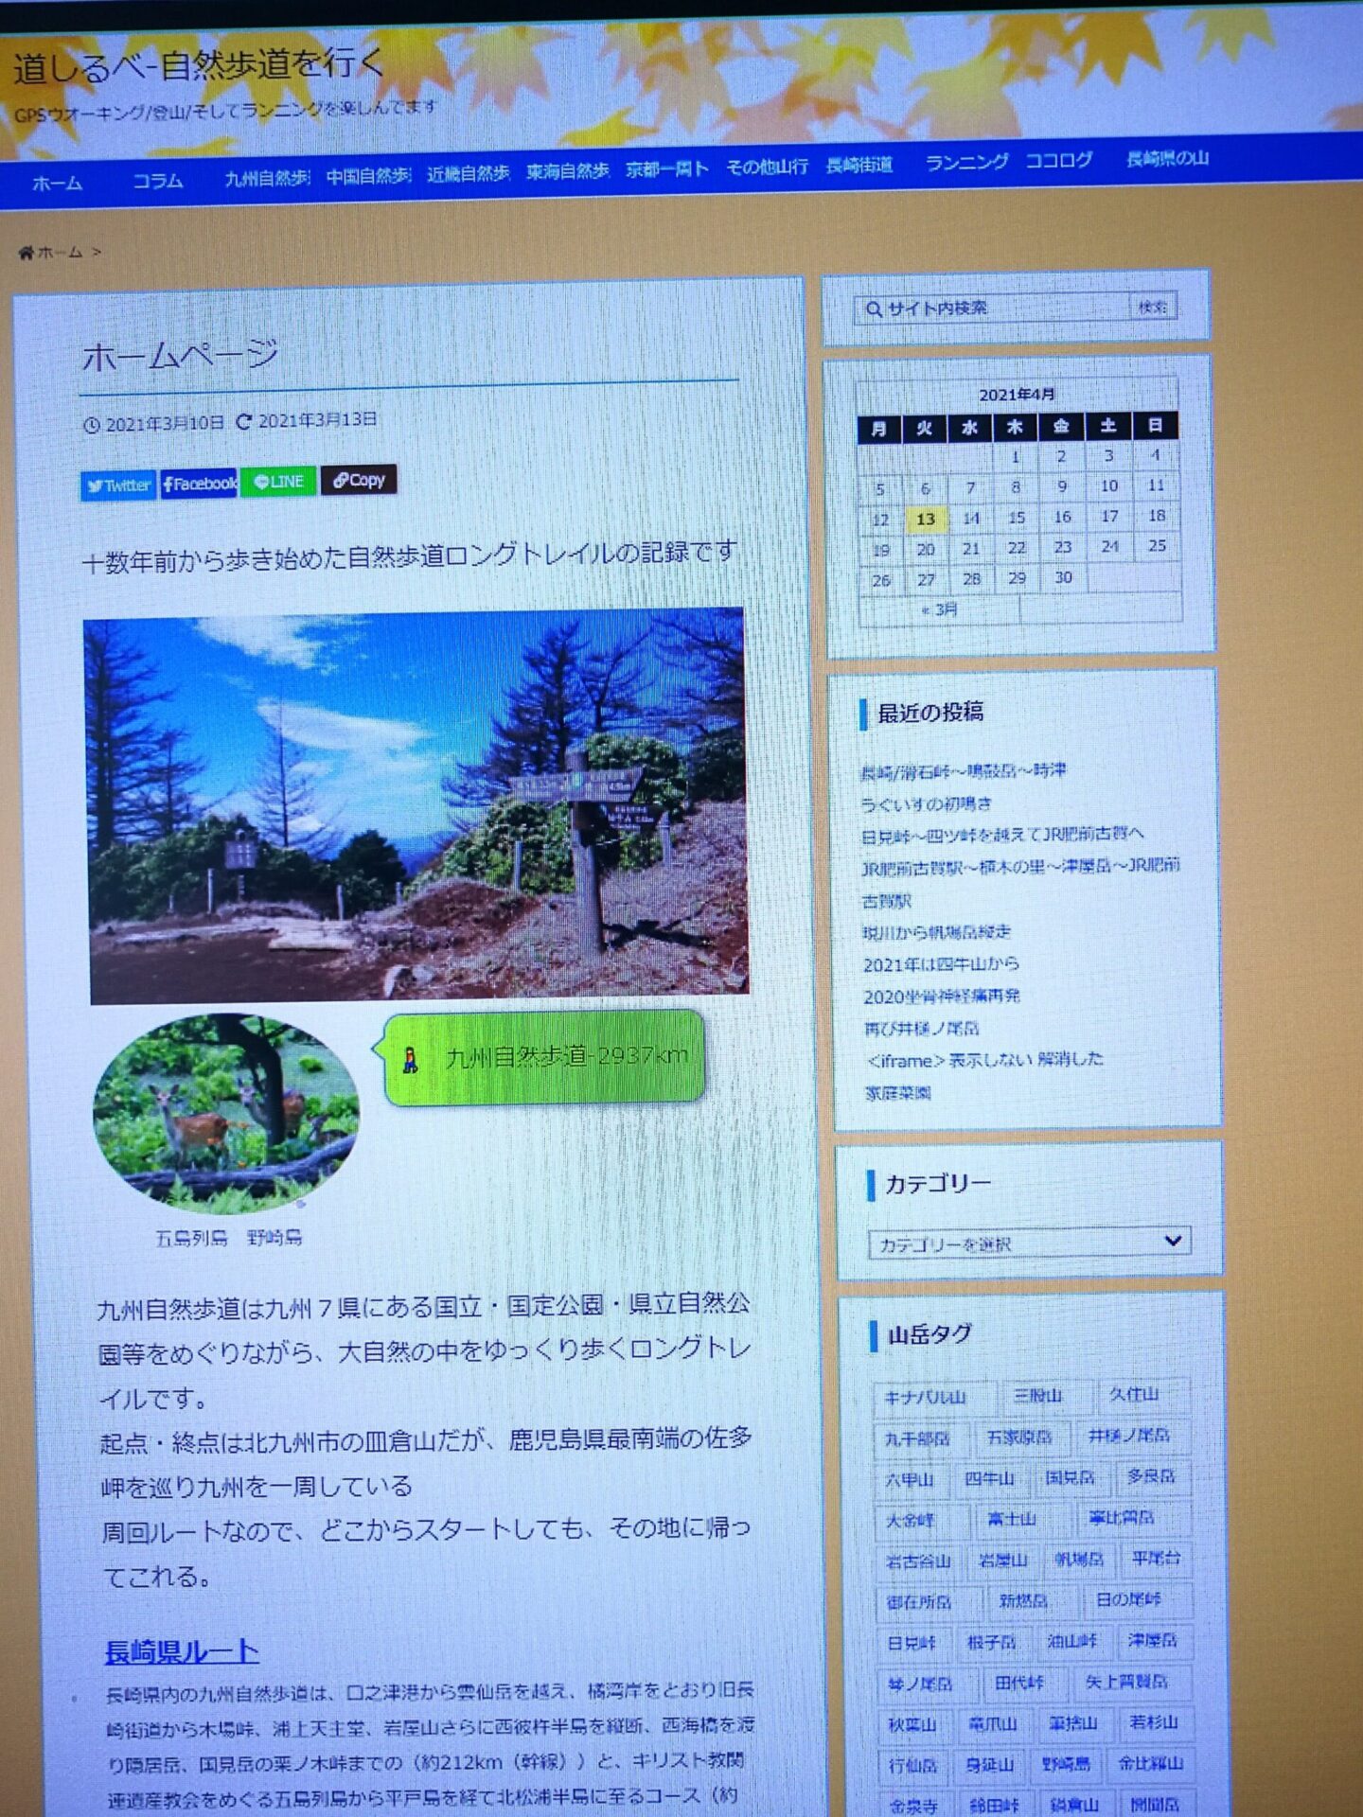Select the 日見峠 mountain tag

[x=912, y=1643]
